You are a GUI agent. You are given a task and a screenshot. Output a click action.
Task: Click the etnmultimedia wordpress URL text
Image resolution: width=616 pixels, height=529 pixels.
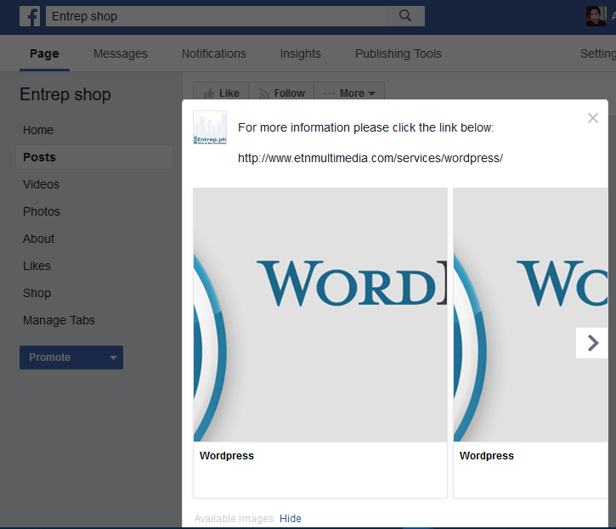pyautogui.click(x=370, y=158)
